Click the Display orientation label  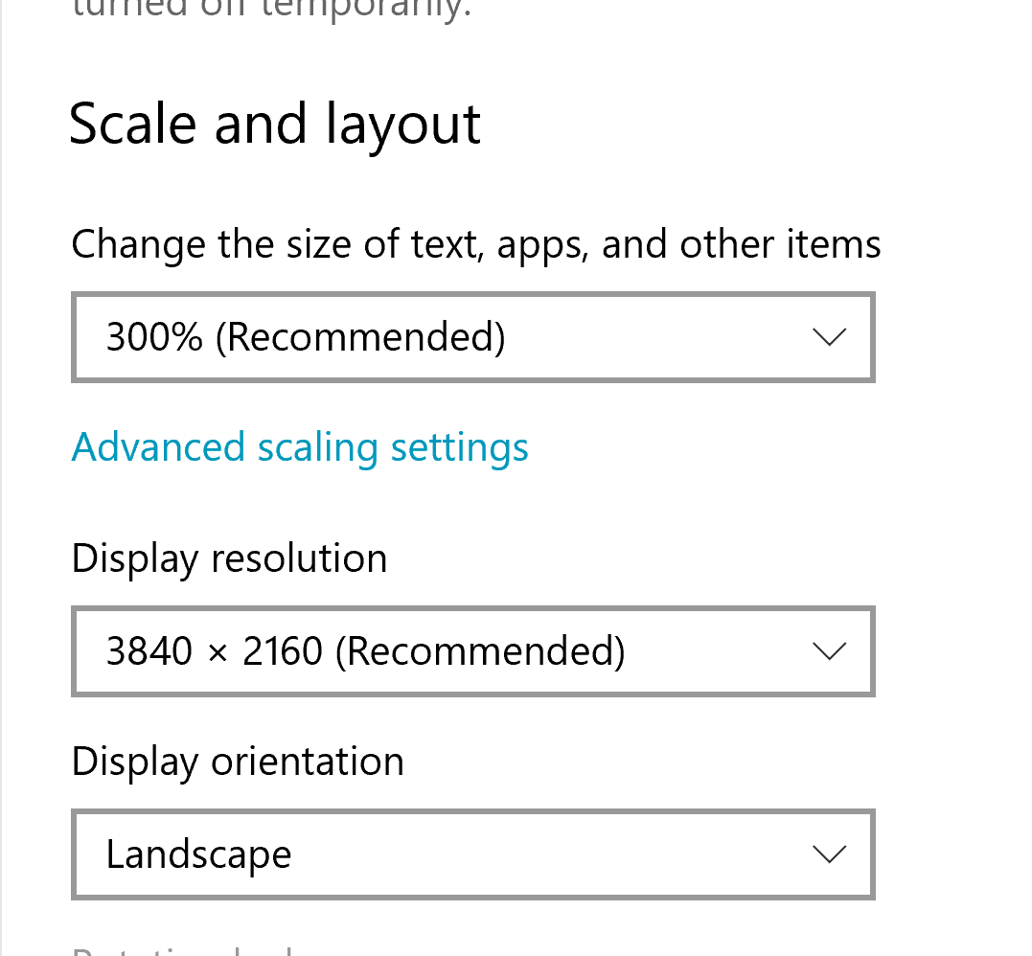238,762
